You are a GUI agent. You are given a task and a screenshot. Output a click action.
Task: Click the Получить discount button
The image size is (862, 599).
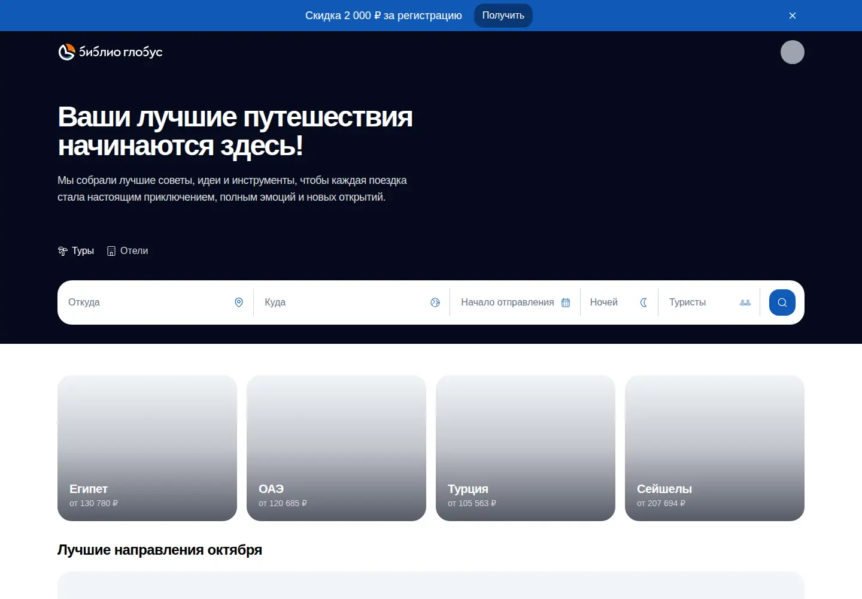coord(503,16)
